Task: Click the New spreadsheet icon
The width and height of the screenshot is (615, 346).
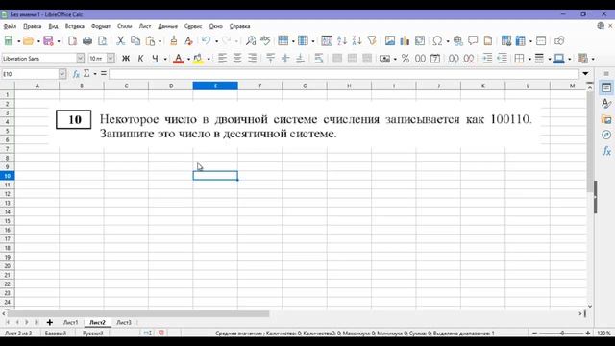Action: pos(9,40)
